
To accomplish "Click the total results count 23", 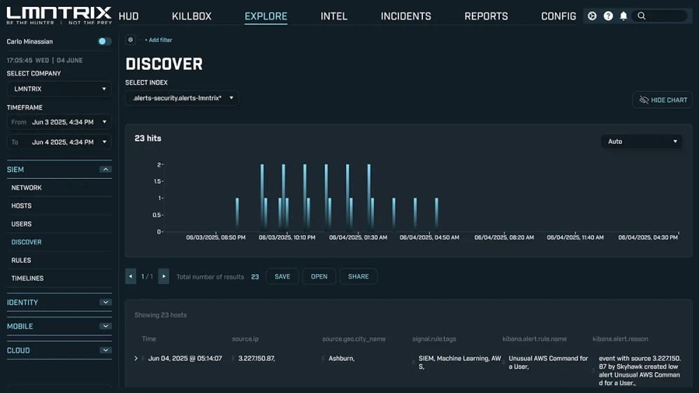I will [255, 277].
